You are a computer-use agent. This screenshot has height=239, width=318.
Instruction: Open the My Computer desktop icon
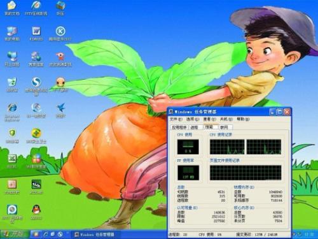tap(12, 34)
